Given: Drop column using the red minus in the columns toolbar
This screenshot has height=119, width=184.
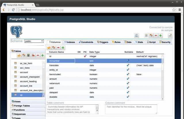Looking at the screenshot, I should pos(58,48).
